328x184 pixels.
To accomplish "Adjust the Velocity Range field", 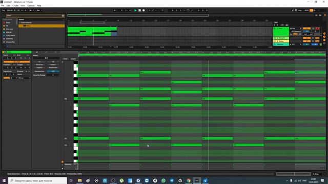I will (x=53, y=75).
